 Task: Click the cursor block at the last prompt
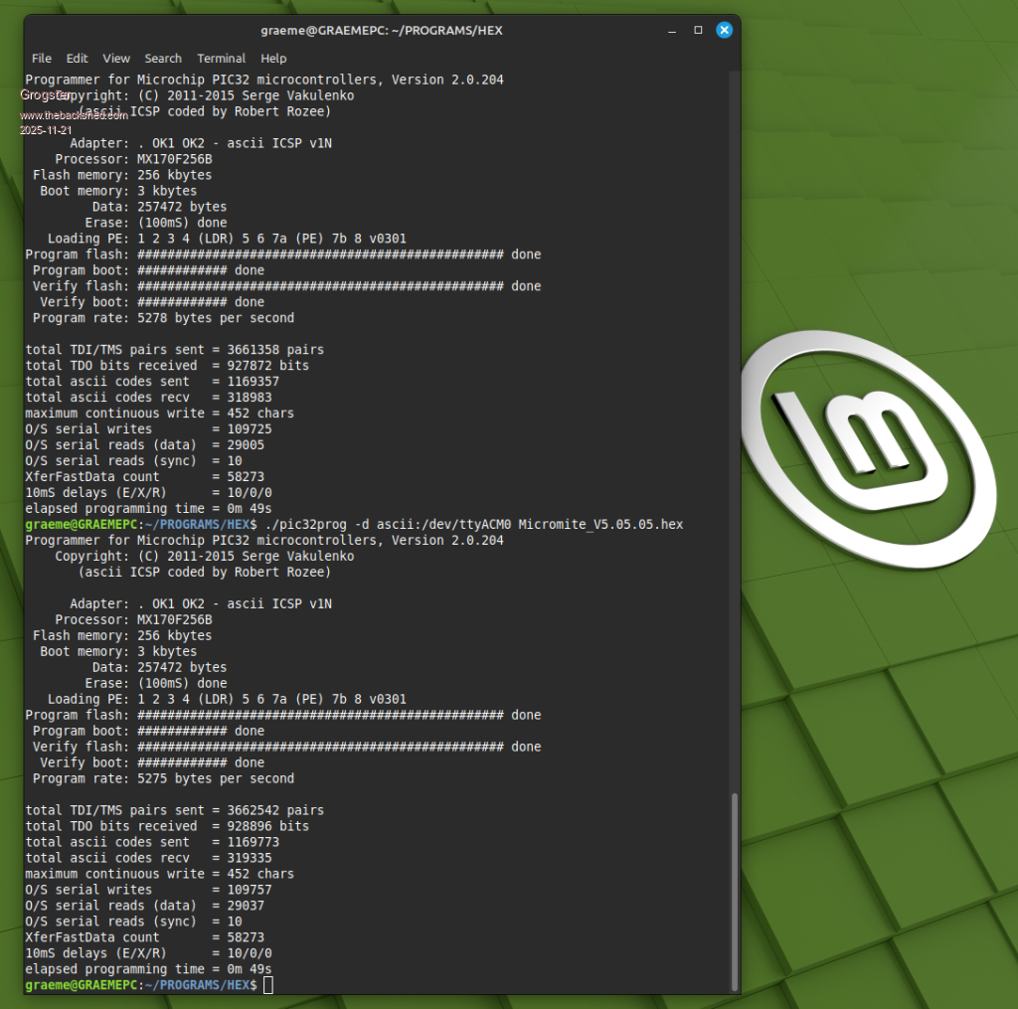click(268, 985)
